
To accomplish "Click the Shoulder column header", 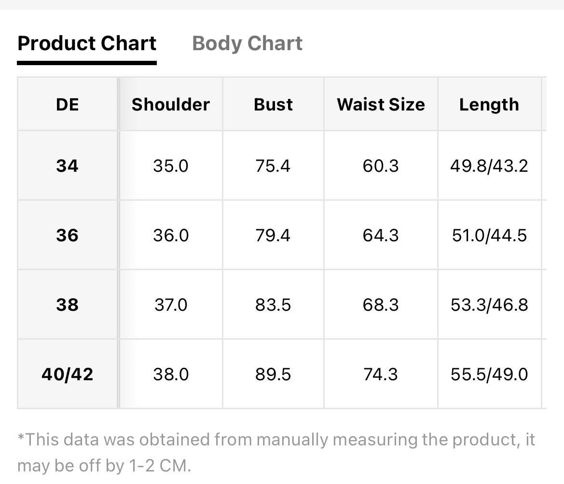I will pyautogui.click(x=170, y=104).
